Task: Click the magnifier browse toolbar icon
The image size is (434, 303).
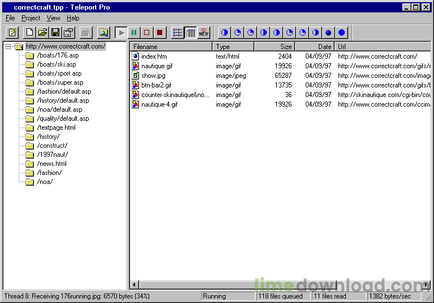Action: (x=103, y=33)
